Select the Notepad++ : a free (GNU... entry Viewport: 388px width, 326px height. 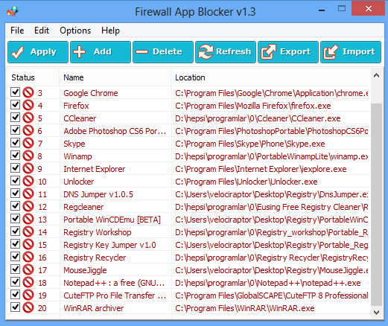114,283
